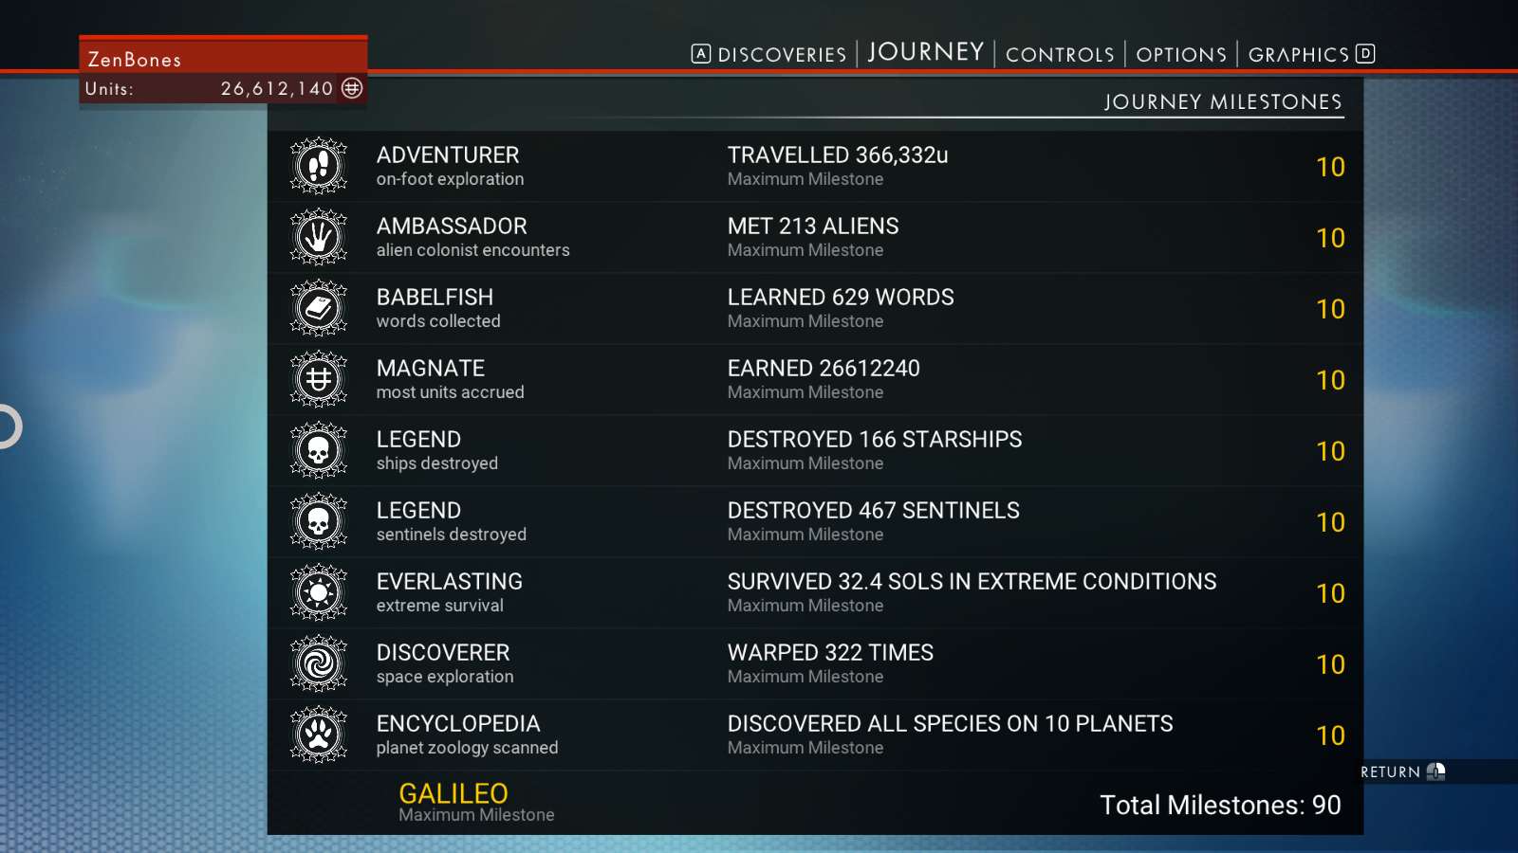Click the Babelfish book badge icon
Viewport: 1518px width, 853px height.
click(x=319, y=308)
